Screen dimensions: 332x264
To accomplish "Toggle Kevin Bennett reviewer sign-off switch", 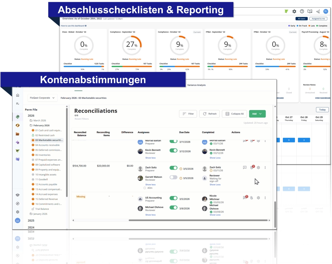I will click(173, 150).
